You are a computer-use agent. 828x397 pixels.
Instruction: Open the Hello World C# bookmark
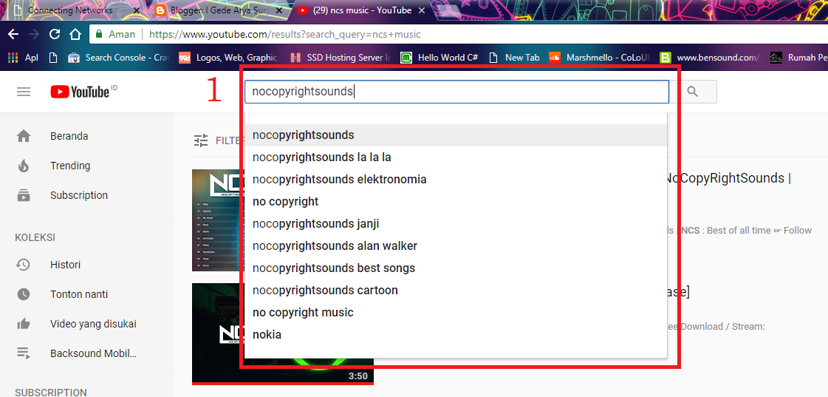coord(439,58)
